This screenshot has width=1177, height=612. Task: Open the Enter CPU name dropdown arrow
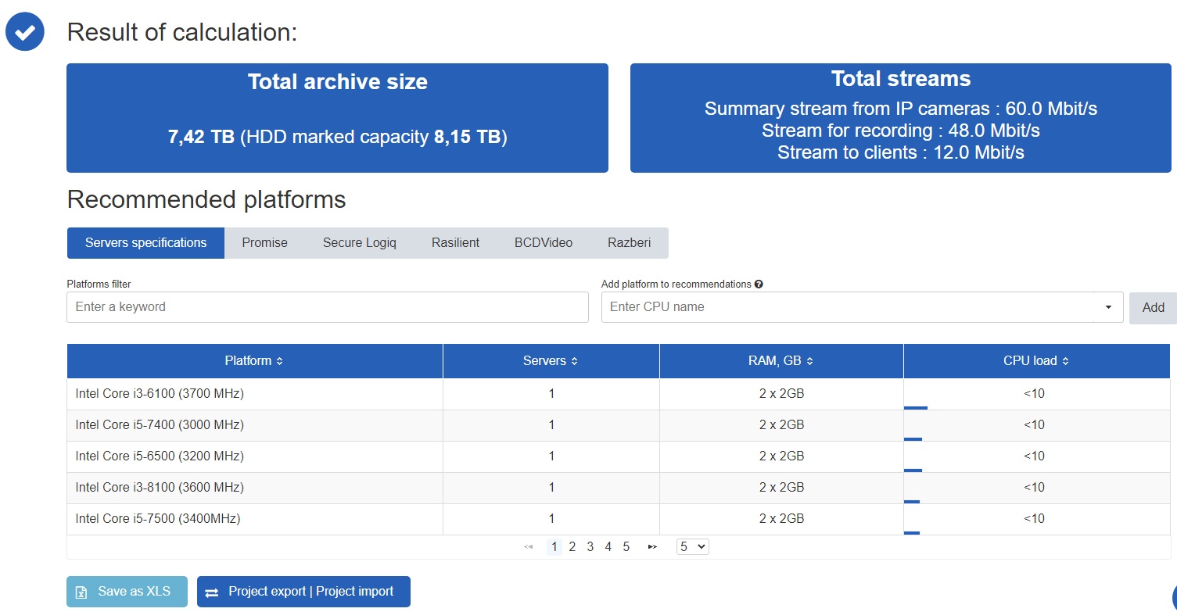click(x=1108, y=307)
